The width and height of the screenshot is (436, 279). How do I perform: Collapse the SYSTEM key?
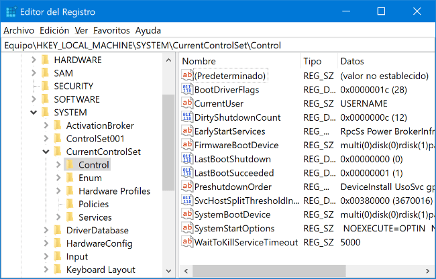click(34, 112)
